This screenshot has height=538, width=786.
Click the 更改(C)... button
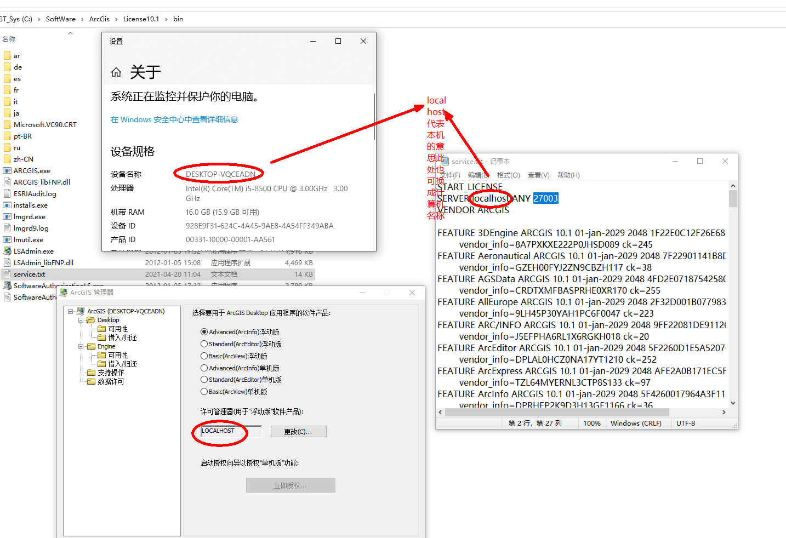click(x=298, y=431)
